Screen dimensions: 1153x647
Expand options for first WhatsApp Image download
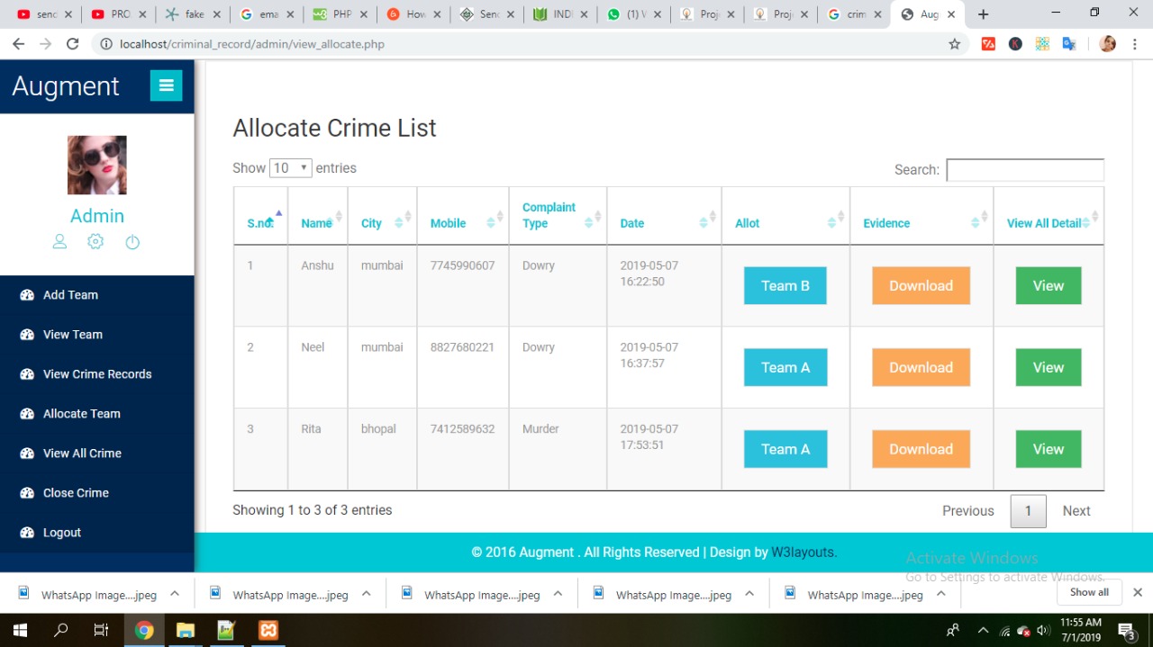coord(175,594)
